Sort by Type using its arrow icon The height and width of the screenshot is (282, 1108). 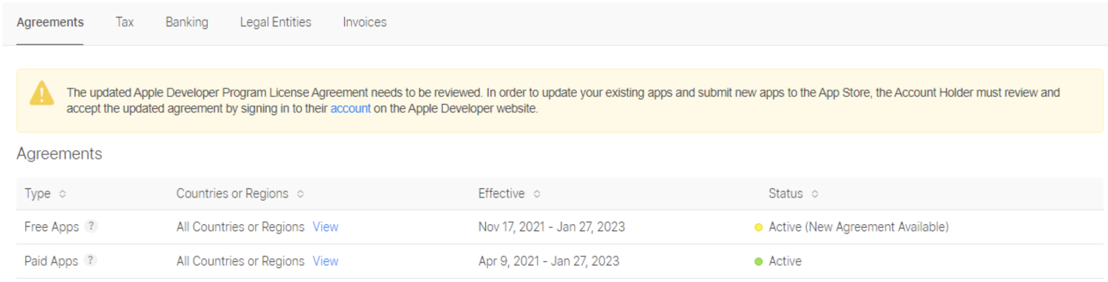pyautogui.click(x=62, y=194)
